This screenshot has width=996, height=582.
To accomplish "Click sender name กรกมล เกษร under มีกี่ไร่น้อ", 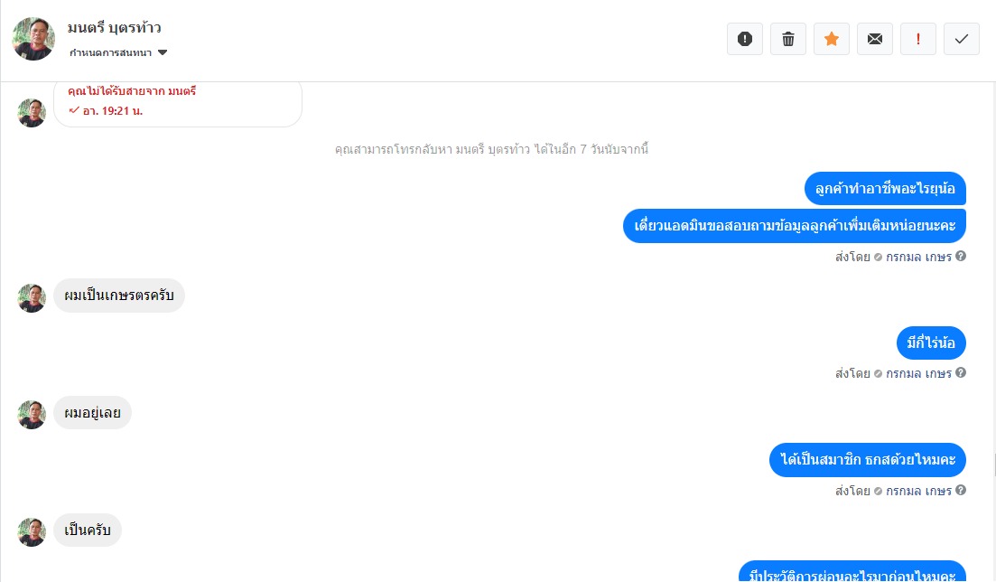I will [x=918, y=373].
